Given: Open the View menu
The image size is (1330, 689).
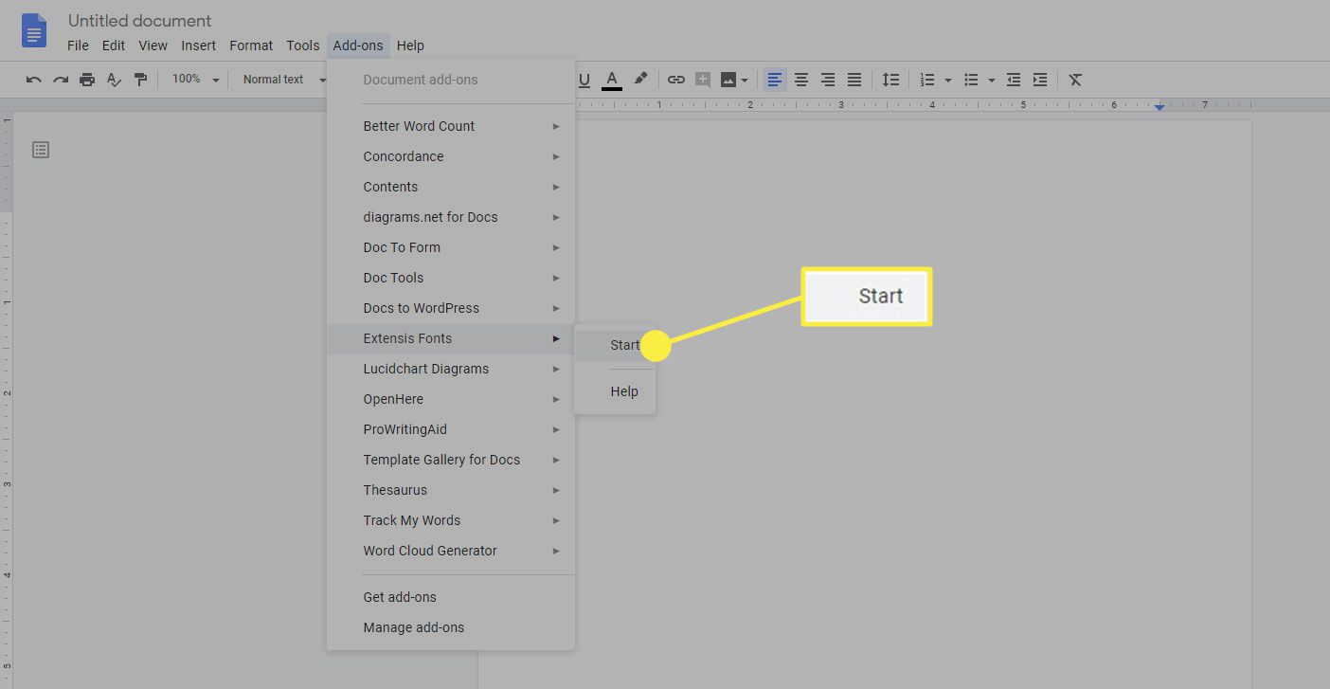Looking at the screenshot, I should coord(153,45).
